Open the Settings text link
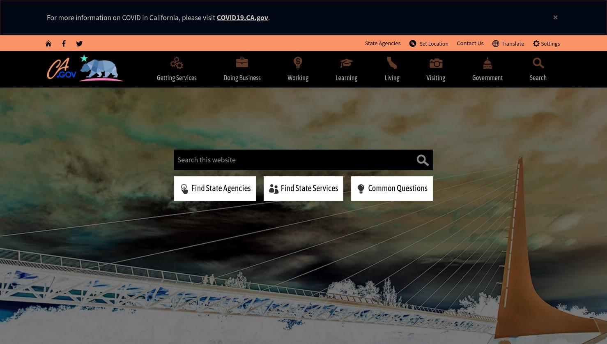 pos(550,44)
